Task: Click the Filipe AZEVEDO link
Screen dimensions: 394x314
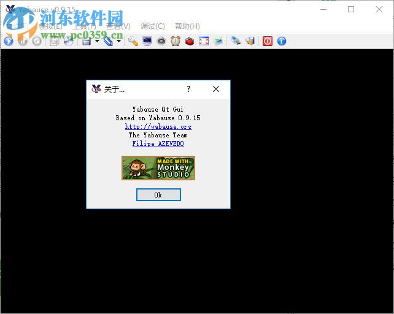Action: coord(158,144)
